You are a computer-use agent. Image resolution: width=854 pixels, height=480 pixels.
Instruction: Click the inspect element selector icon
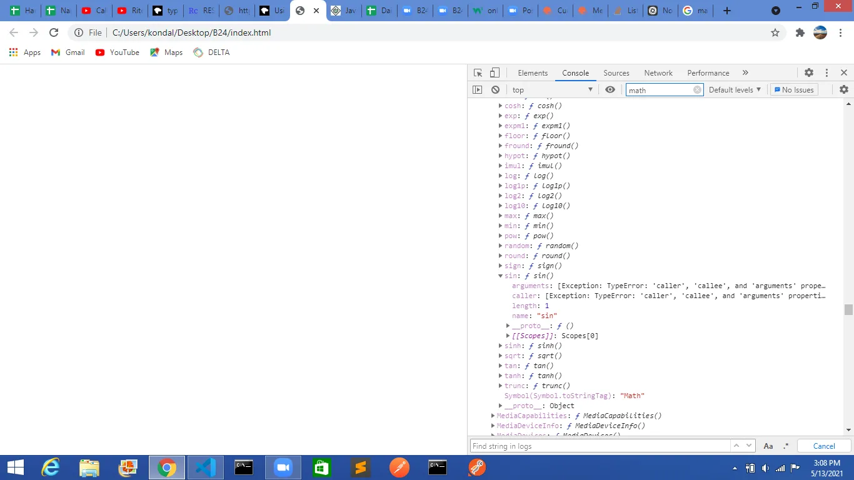[x=478, y=72]
